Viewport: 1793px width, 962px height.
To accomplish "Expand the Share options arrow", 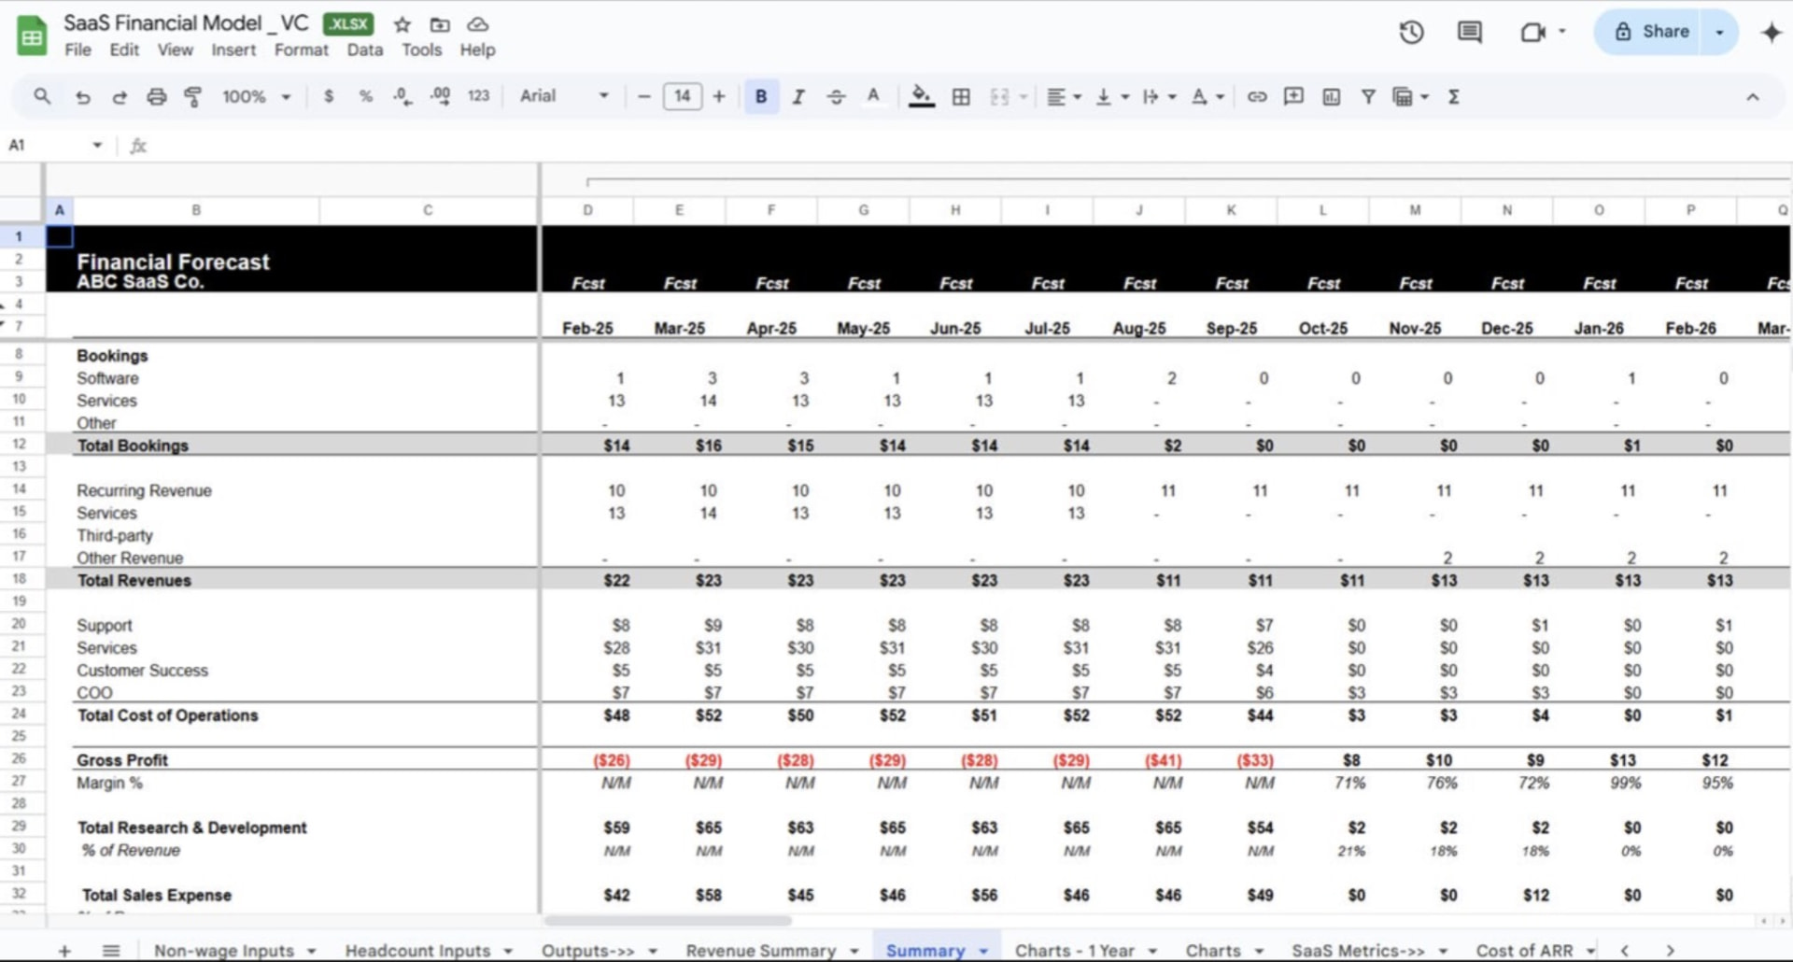I will click(x=1719, y=32).
